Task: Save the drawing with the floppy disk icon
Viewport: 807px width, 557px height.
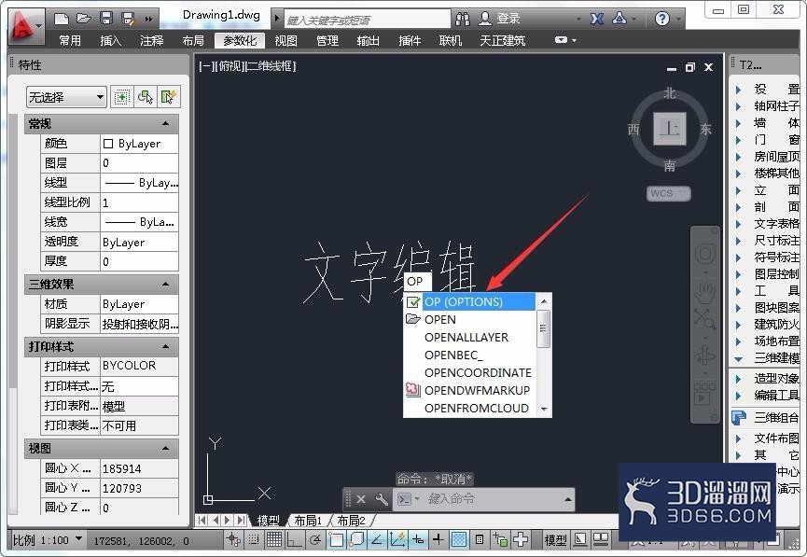Action: tap(106, 19)
